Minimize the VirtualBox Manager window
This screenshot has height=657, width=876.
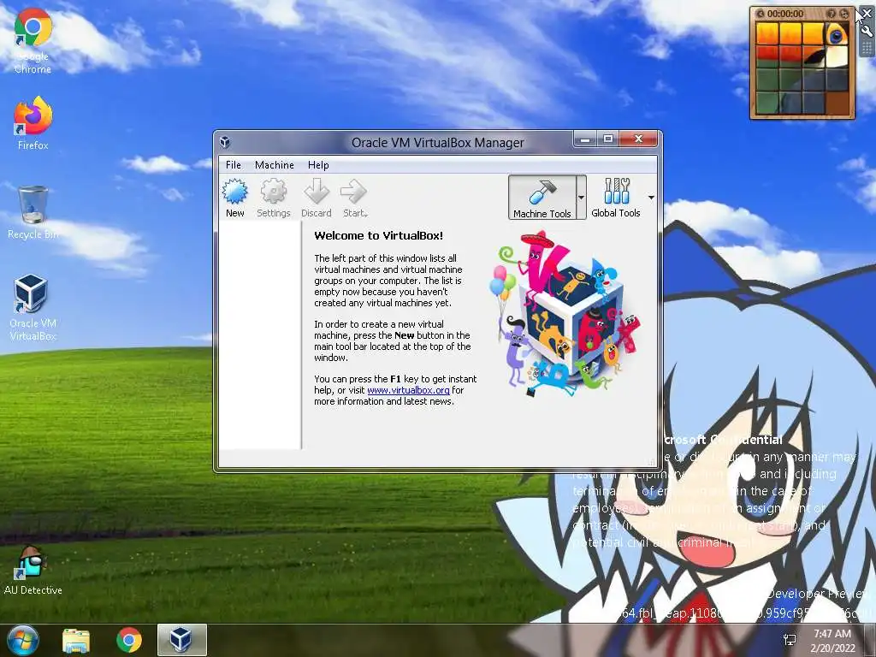click(585, 139)
